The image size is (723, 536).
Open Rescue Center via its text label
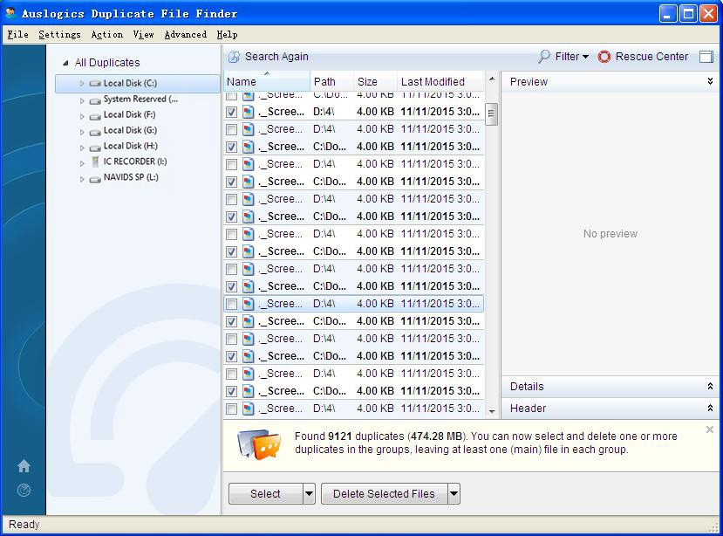[x=651, y=57]
